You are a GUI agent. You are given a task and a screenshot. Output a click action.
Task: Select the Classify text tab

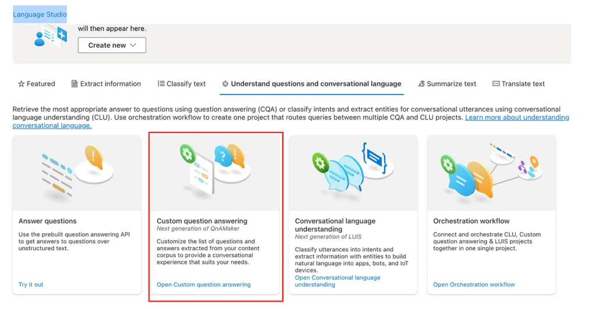(186, 84)
